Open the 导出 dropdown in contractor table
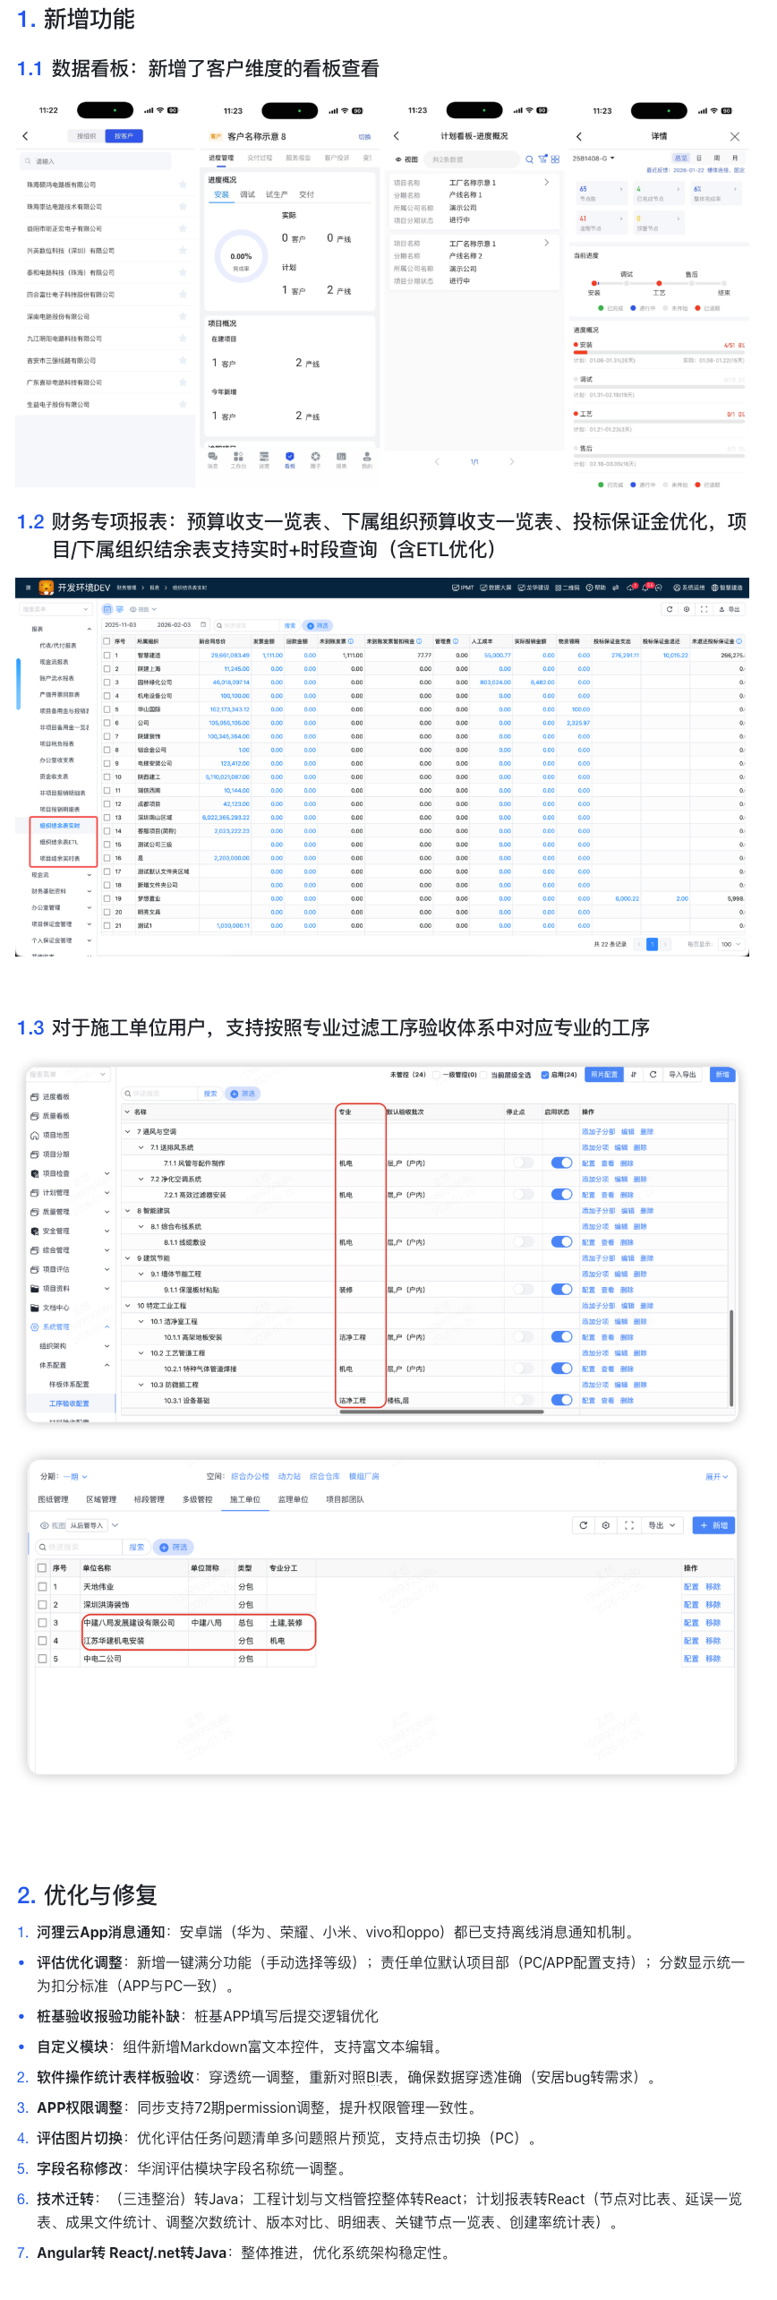This screenshot has height=2300, width=777. pyautogui.click(x=663, y=1524)
